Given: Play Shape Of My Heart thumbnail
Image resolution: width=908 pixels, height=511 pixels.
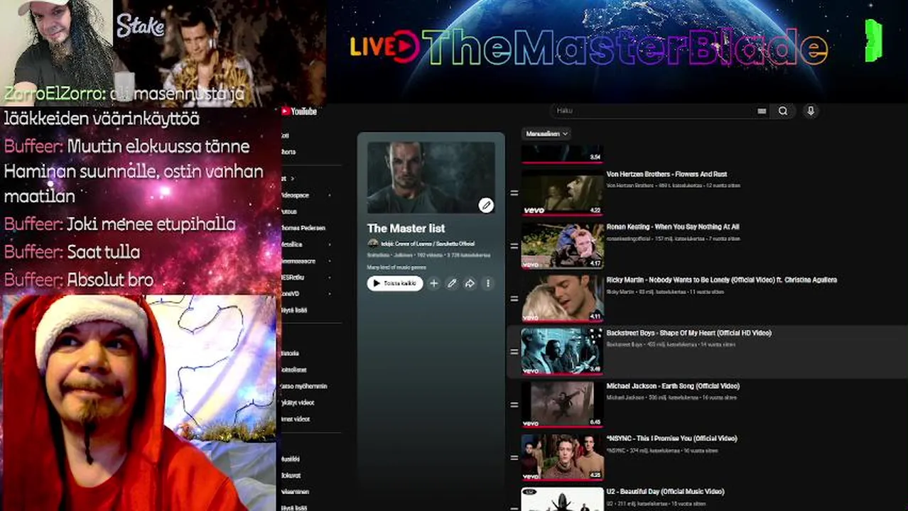Looking at the screenshot, I should (562, 351).
